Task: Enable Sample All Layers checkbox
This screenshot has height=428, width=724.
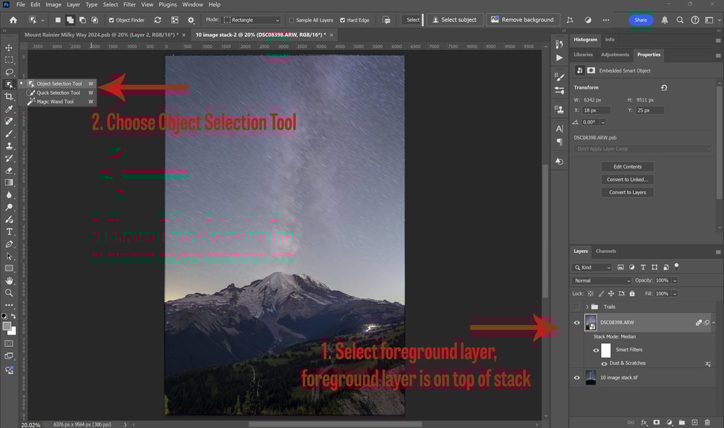Action: 292,20
